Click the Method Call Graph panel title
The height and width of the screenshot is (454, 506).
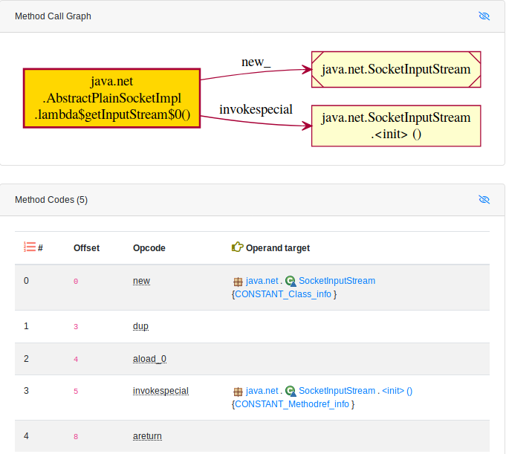click(53, 16)
